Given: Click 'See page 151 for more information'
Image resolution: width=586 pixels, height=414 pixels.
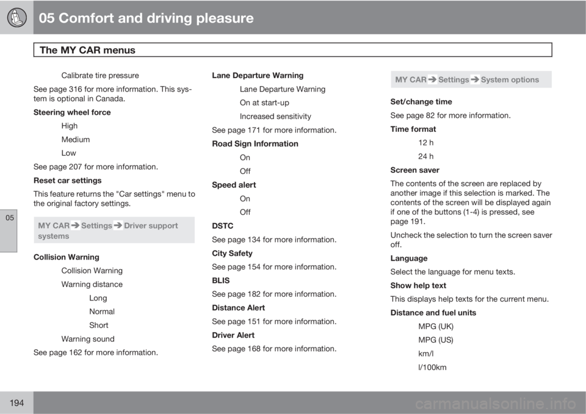Looking at the screenshot, I should [x=274, y=322].
